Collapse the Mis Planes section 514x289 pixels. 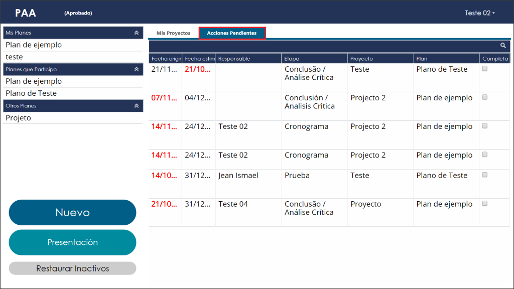coord(137,33)
